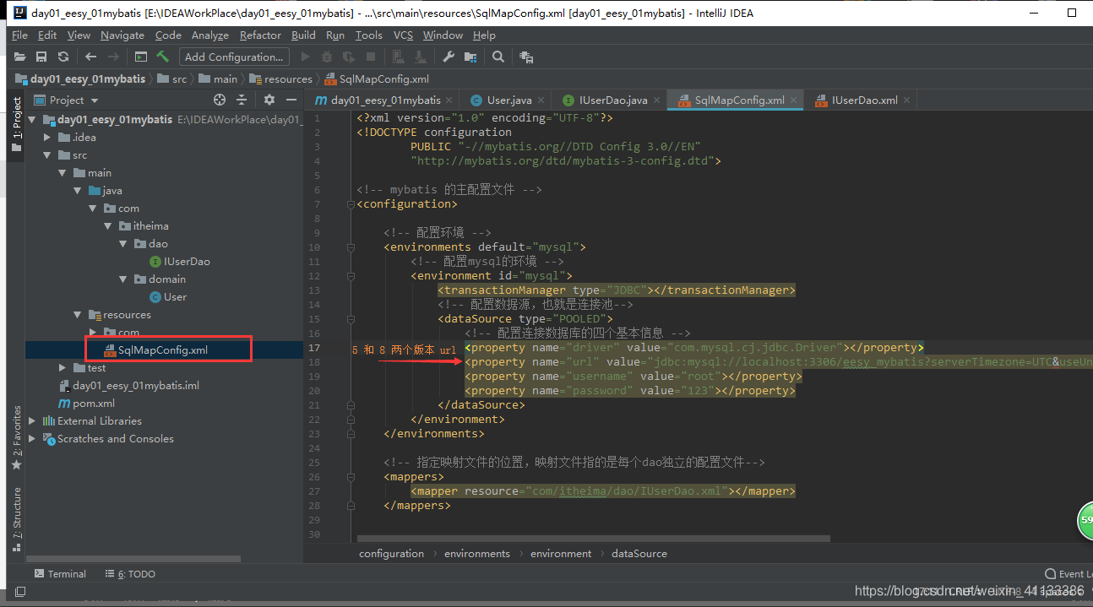Viewport: 1093px width, 607px height.
Task: Toggle the 6: TODO tool window
Action: (x=130, y=573)
